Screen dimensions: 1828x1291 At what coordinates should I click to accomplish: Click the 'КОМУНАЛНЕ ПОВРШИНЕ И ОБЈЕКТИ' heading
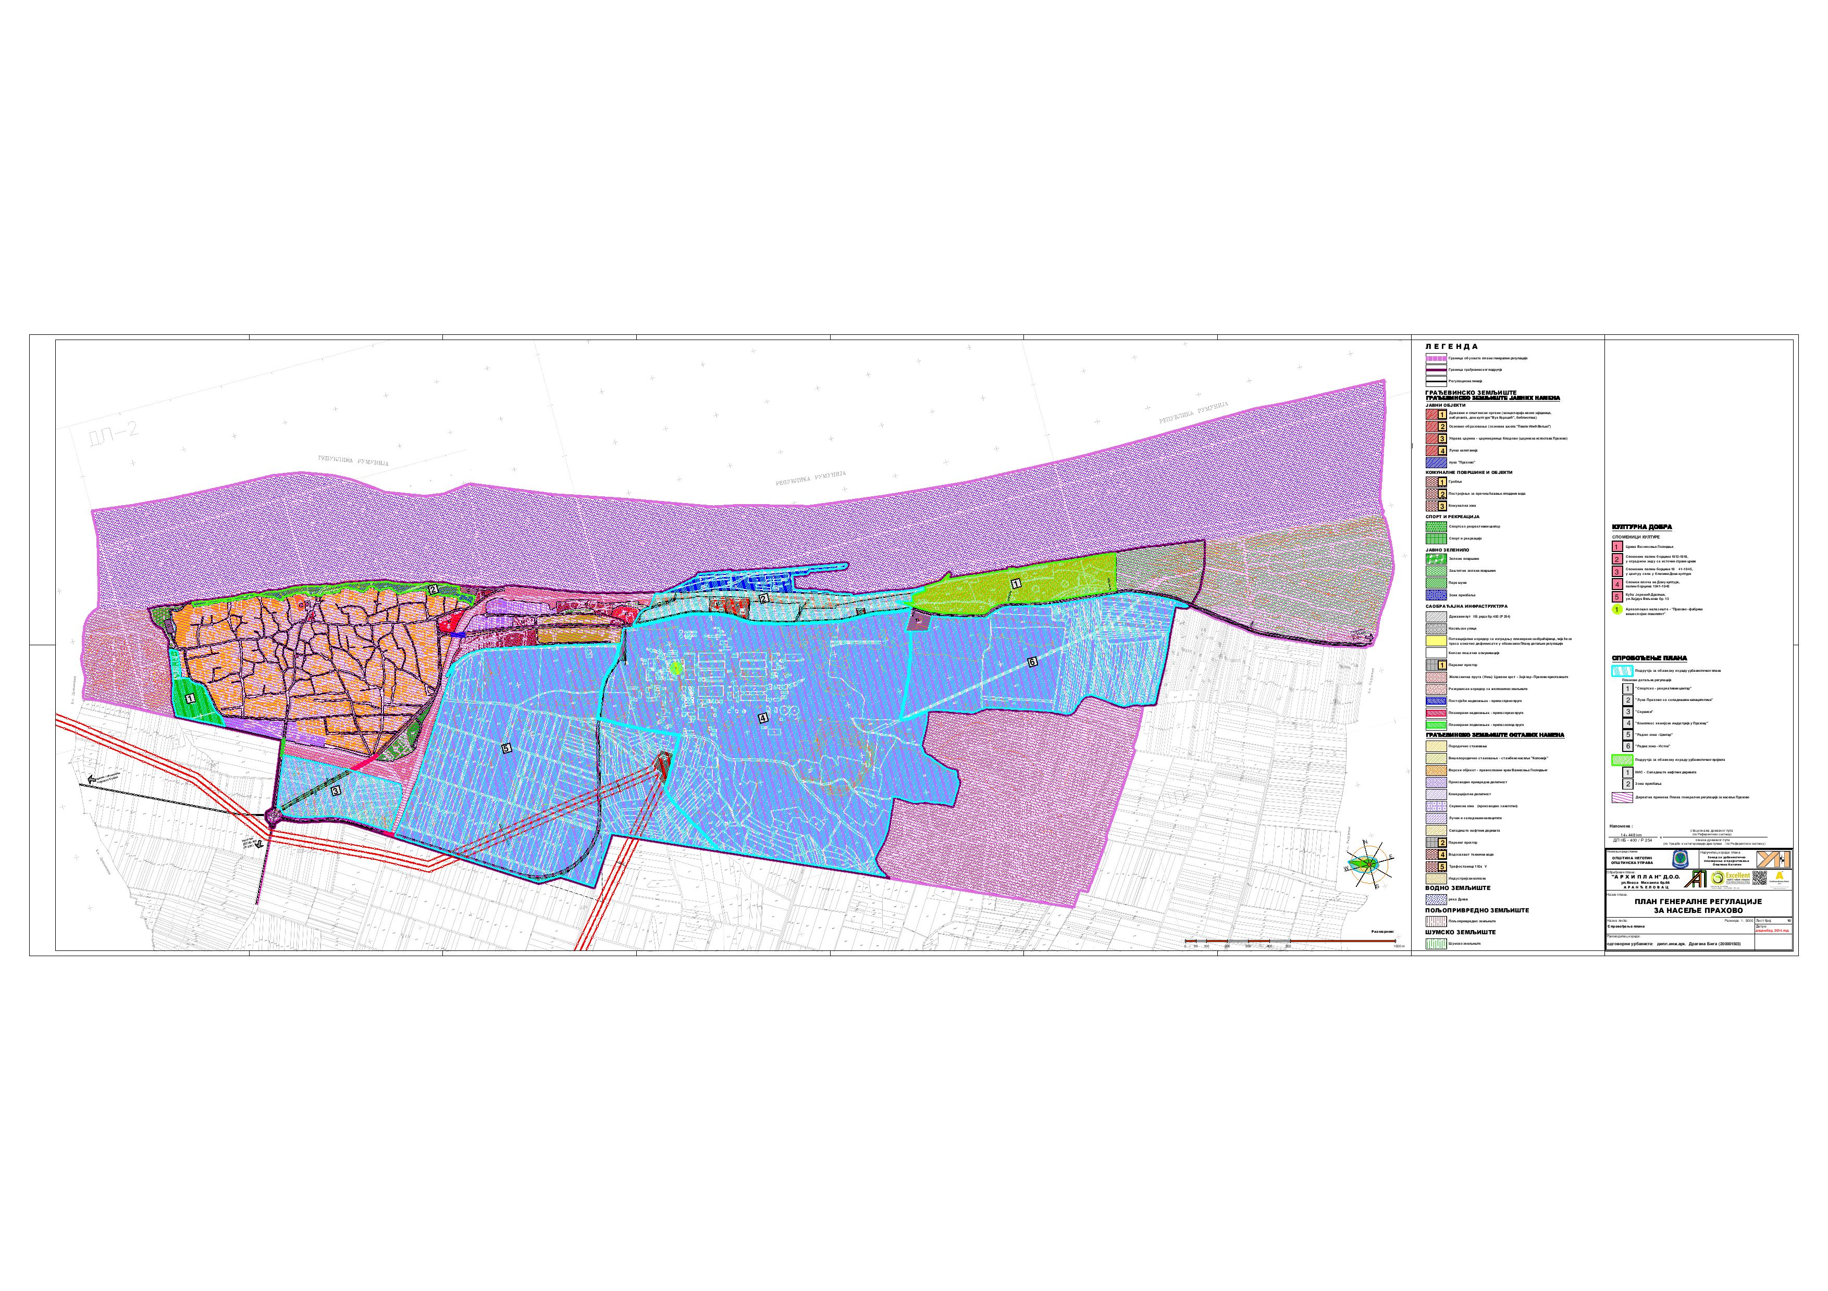1469,472
